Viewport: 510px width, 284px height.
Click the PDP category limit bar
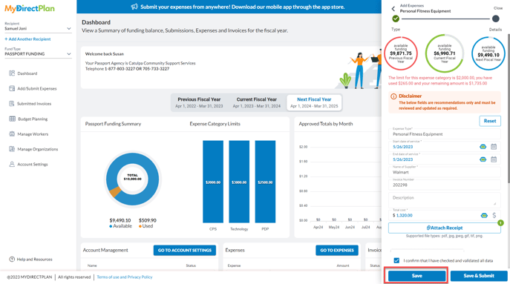point(265,182)
